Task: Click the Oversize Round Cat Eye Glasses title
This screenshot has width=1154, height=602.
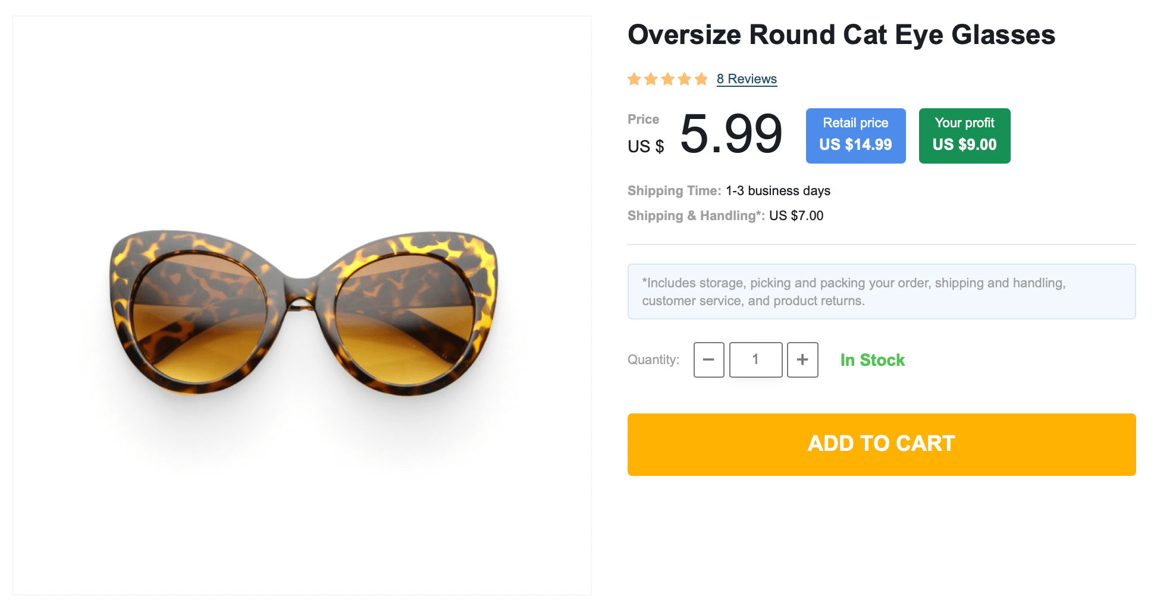Action: pos(841,35)
